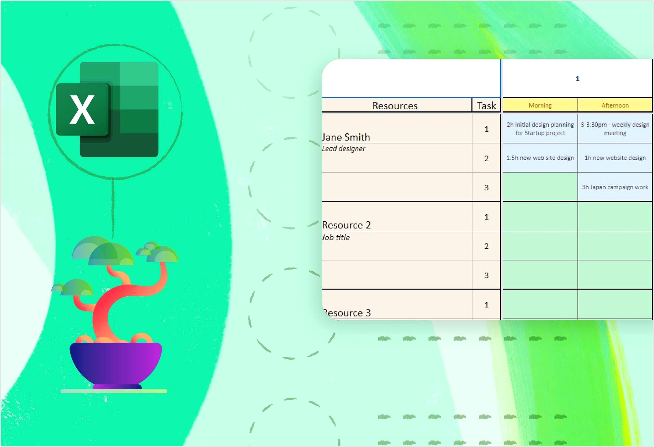
Task: Select the Afternoon header cell
Action: pos(615,105)
